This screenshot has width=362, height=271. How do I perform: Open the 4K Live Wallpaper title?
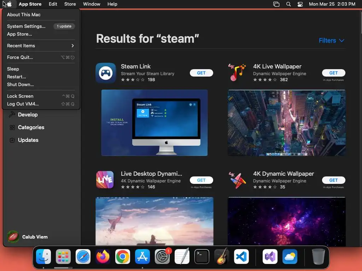click(x=277, y=66)
